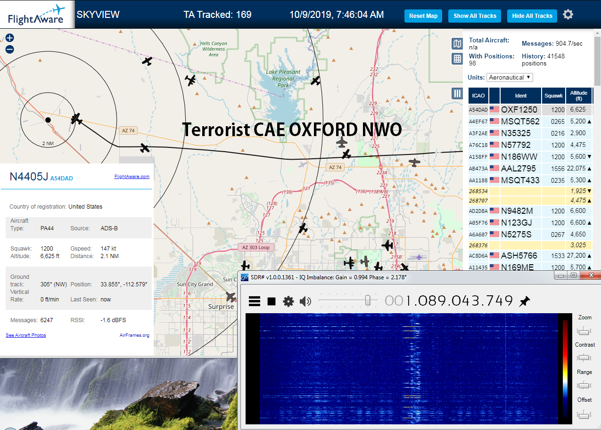Zoom out on the map

[x=9, y=49]
